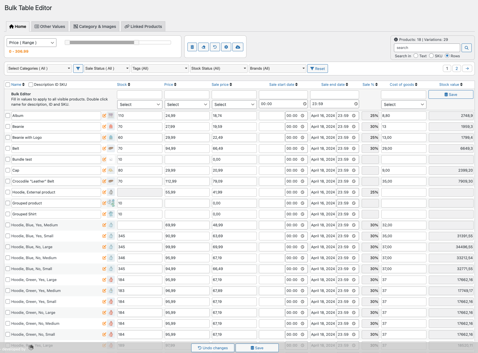Image resolution: width=478 pixels, height=353 pixels.
Task: Open the Price ( Range ) dropdown
Action: pos(31,42)
